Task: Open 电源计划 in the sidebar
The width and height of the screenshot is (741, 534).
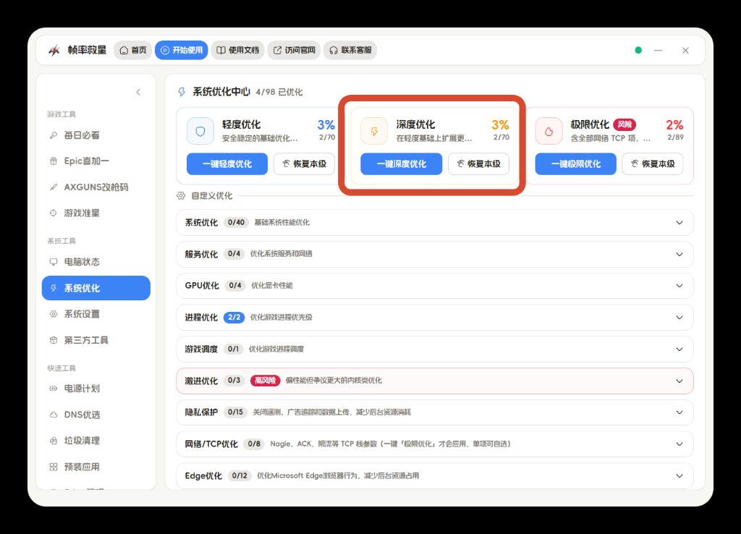Action: coord(96,389)
